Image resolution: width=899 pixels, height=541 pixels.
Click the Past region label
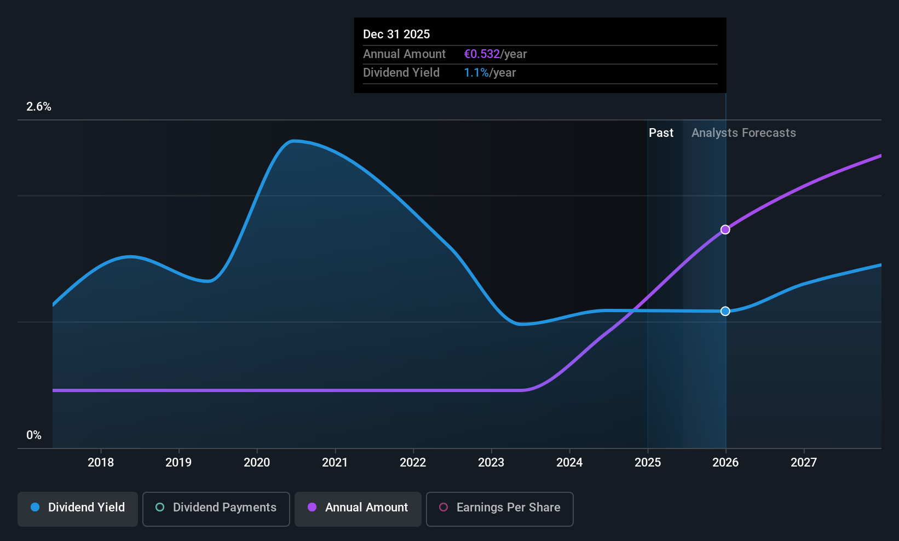[661, 133]
